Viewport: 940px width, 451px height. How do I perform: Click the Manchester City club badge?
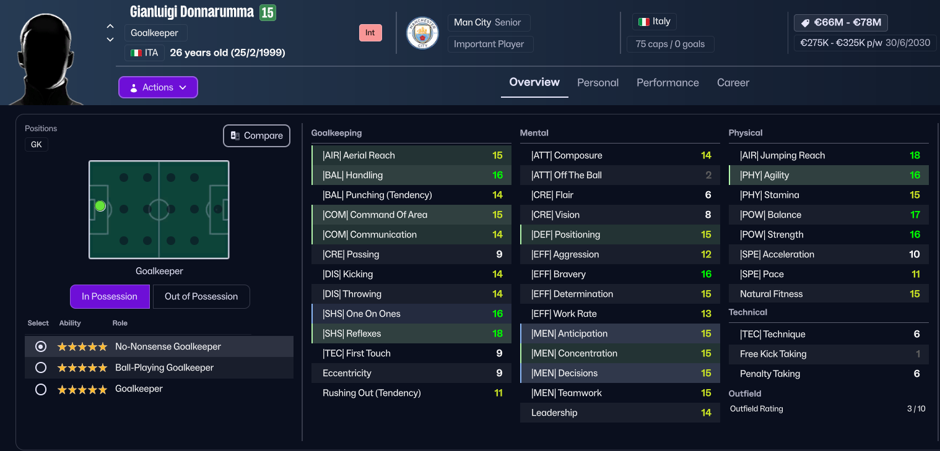422,33
